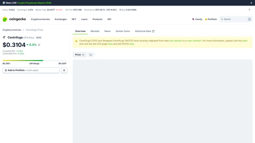Expand the Price dropdown
The image size is (255, 143).
pos(79,55)
